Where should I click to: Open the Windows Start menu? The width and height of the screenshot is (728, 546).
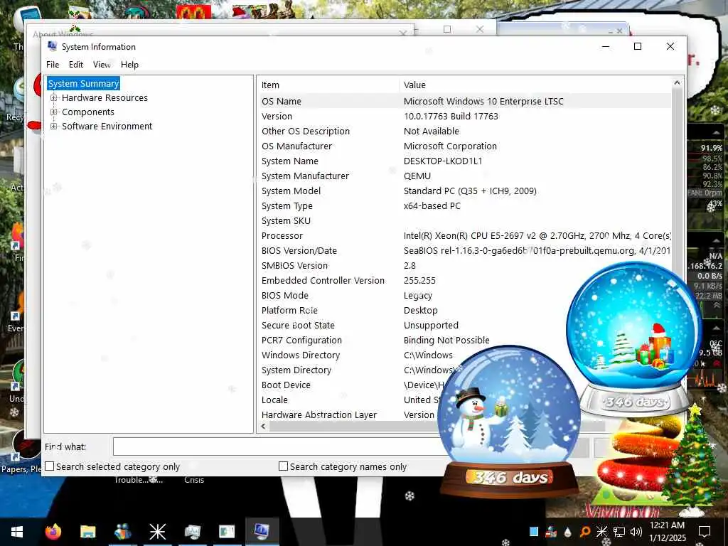click(x=17, y=532)
